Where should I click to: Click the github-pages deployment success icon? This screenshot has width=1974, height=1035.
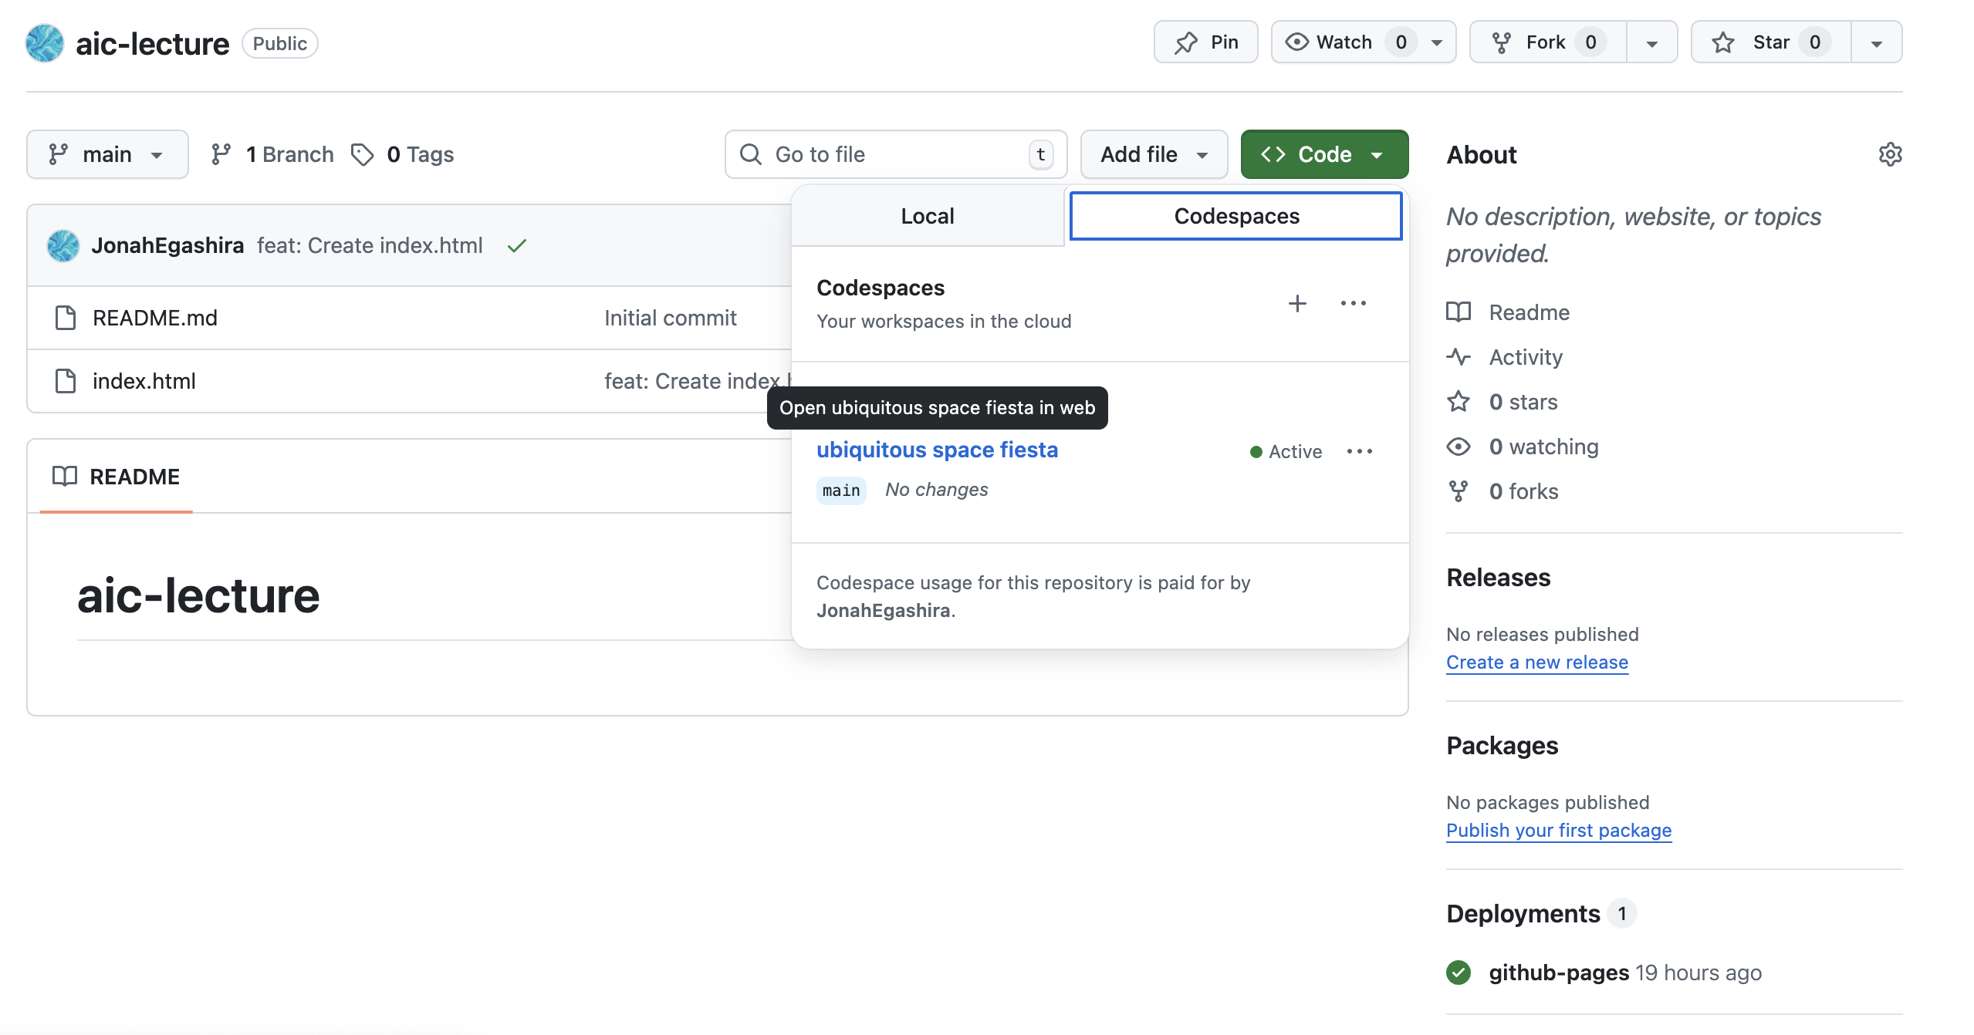coord(1459,973)
